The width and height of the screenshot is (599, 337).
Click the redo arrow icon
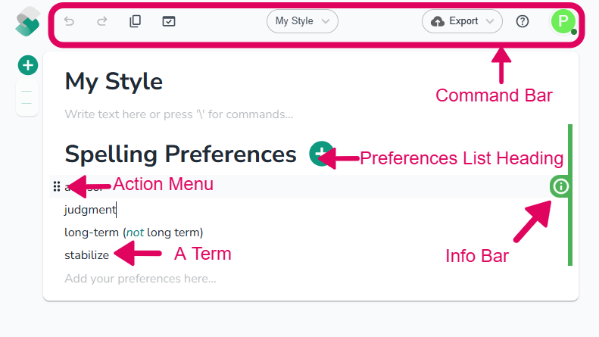102,21
